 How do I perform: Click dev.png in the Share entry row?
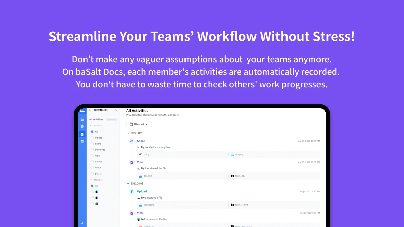click(239, 154)
